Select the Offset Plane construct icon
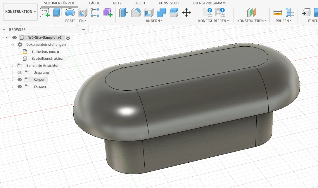Screen dimensions: 318x188 tap(252, 13)
